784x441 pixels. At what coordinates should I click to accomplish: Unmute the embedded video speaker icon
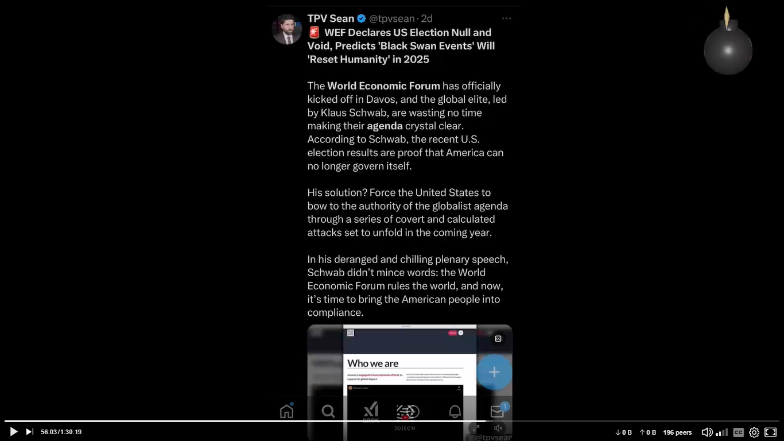click(498, 428)
